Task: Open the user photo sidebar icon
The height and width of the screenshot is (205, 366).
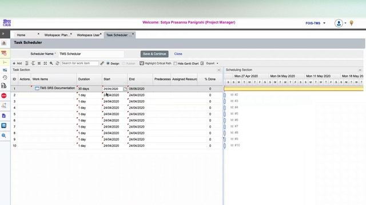Action: coord(4,43)
